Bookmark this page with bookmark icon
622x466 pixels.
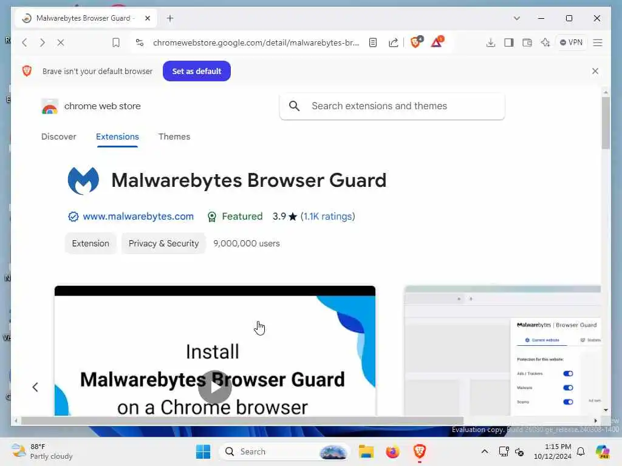tap(116, 42)
